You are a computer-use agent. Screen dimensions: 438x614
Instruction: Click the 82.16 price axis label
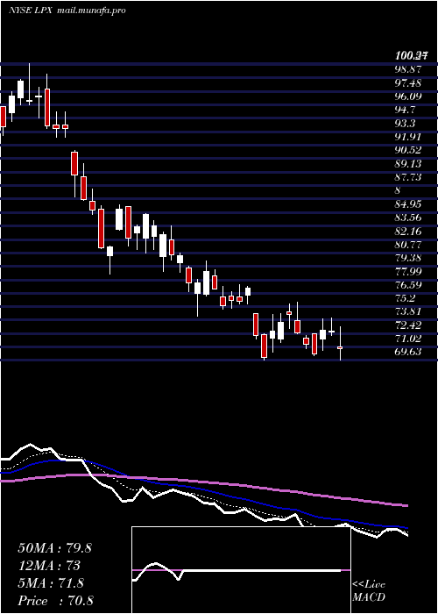pyautogui.click(x=408, y=232)
